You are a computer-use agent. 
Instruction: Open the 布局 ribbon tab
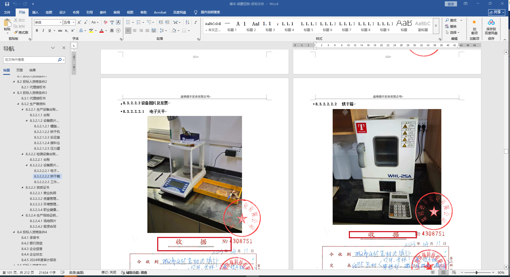click(x=76, y=12)
